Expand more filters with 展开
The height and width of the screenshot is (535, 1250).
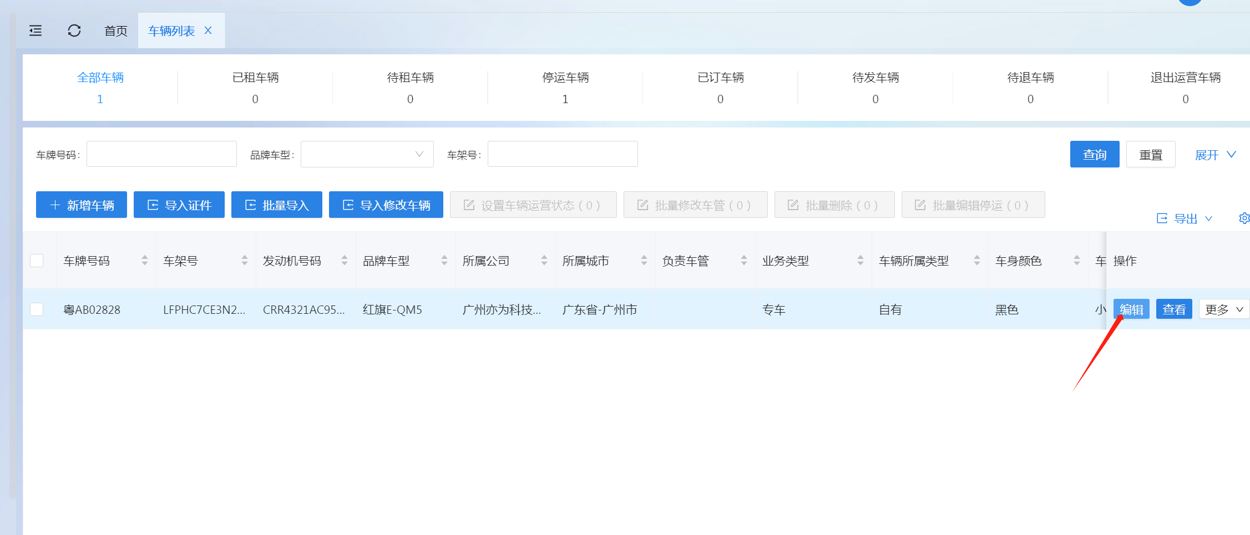click(1215, 155)
